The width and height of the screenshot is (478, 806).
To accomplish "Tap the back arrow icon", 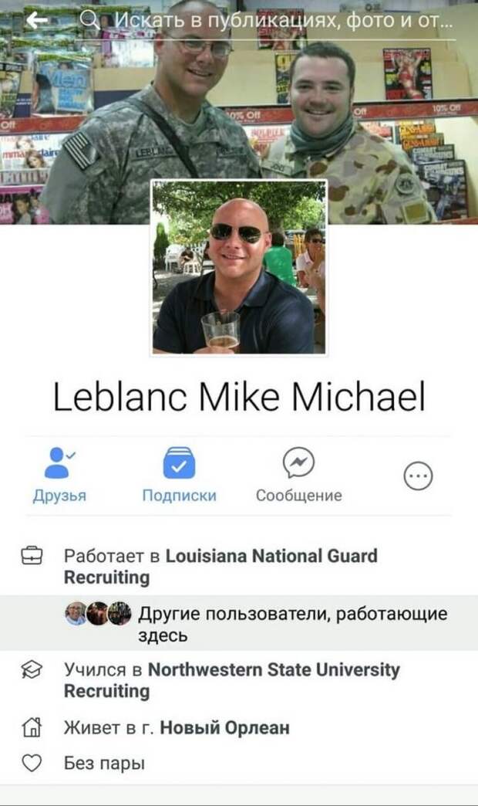I will [37, 21].
